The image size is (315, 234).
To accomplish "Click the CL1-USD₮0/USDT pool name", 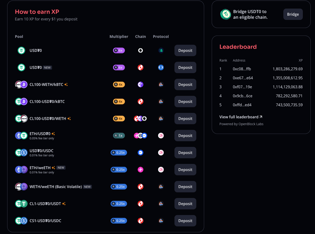I will point(46,204).
